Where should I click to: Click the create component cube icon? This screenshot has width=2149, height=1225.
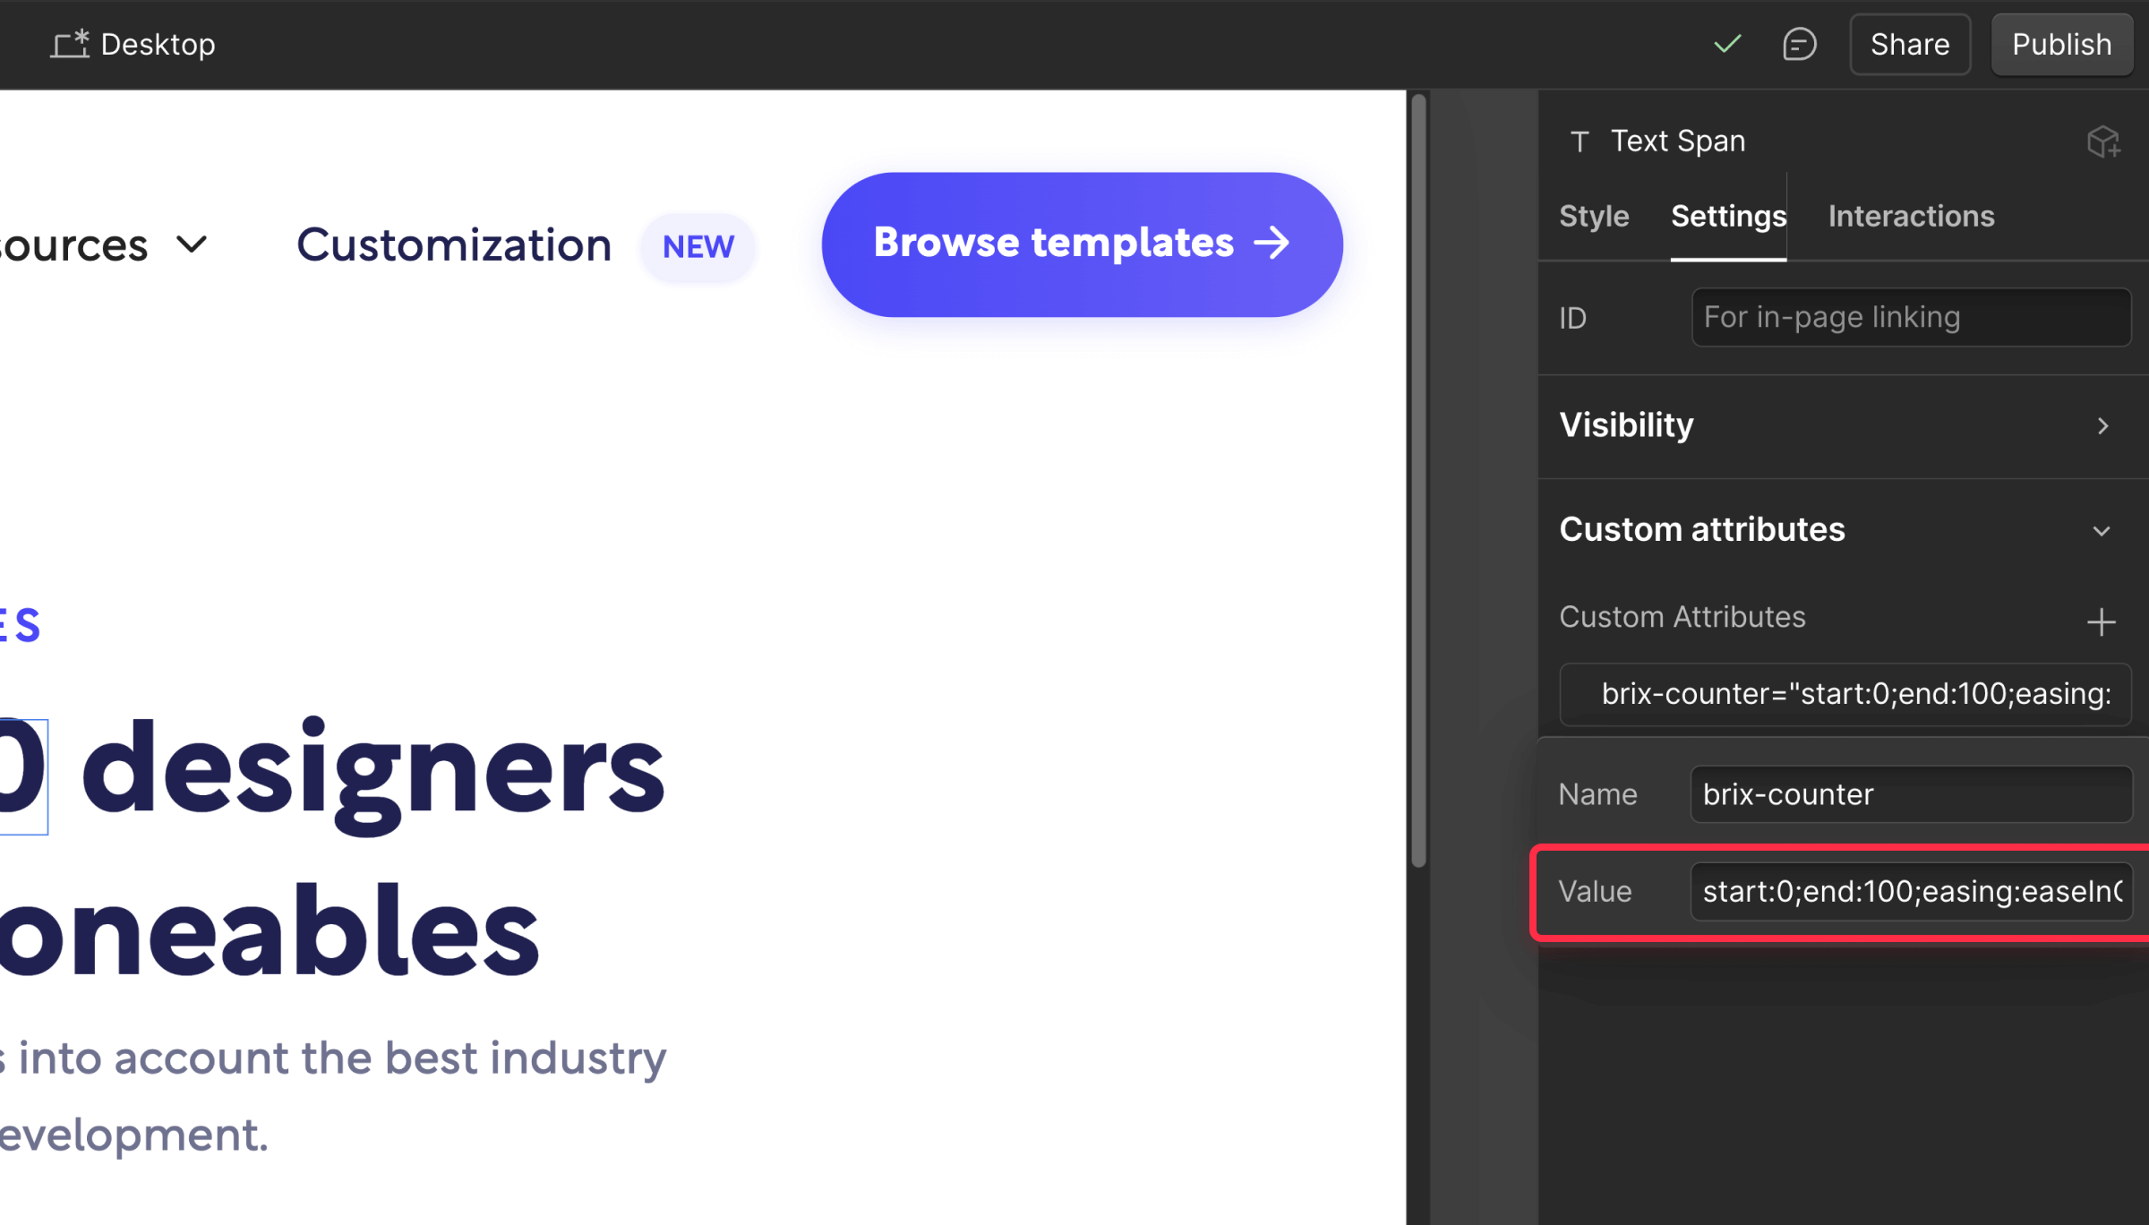(x=2103, y=141)
